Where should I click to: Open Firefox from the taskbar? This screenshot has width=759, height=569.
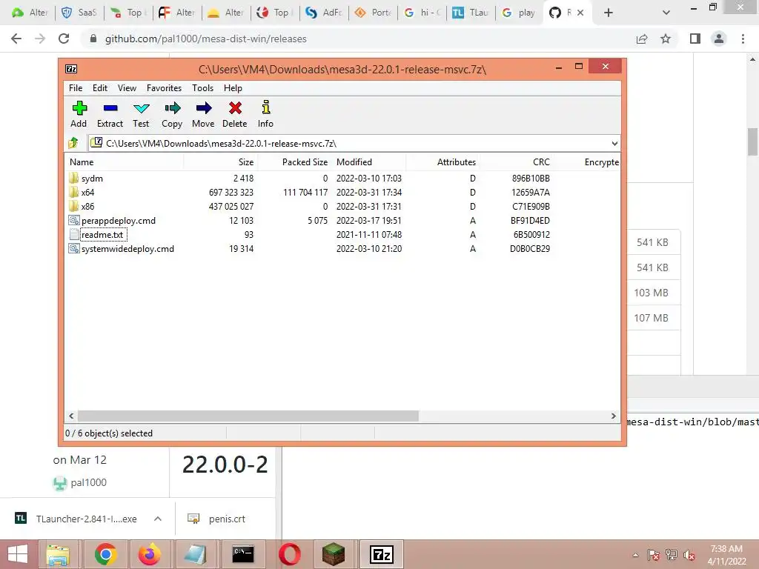point(150,554)
